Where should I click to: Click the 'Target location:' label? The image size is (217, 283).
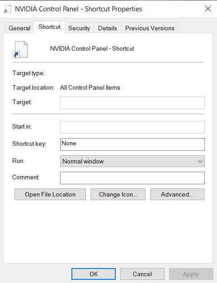click(x=33, y=88)
